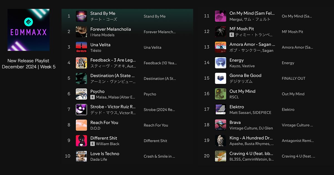
Task: Open artists BL3SS, CamrinWatsin
Action: 252,159
